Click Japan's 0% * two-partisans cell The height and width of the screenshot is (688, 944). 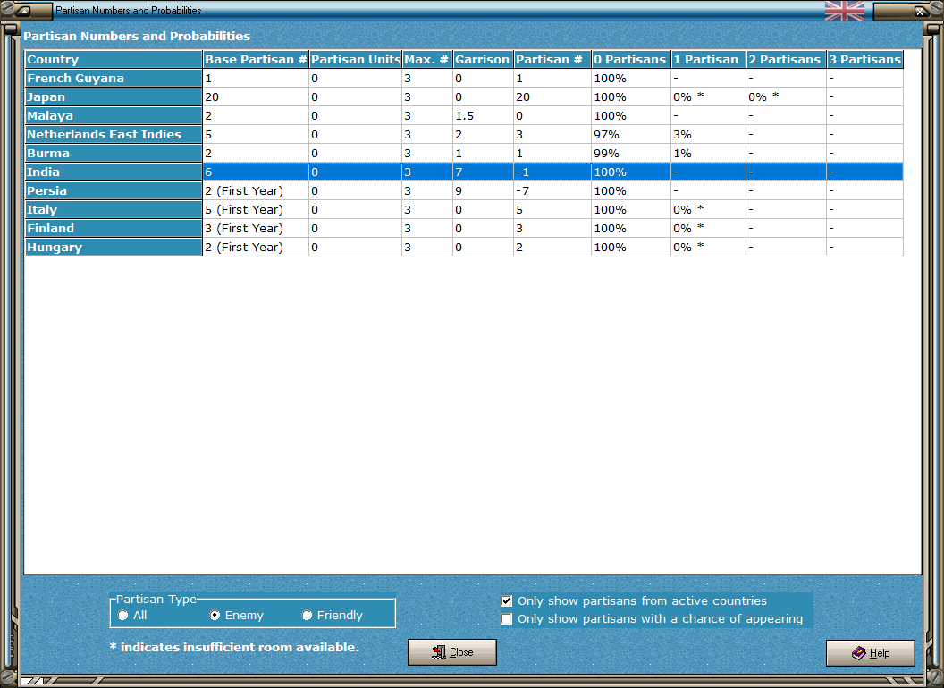coord(787,96)
